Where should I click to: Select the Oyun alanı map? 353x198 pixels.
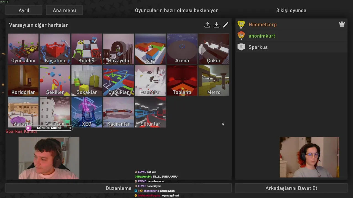pos(23,49)
